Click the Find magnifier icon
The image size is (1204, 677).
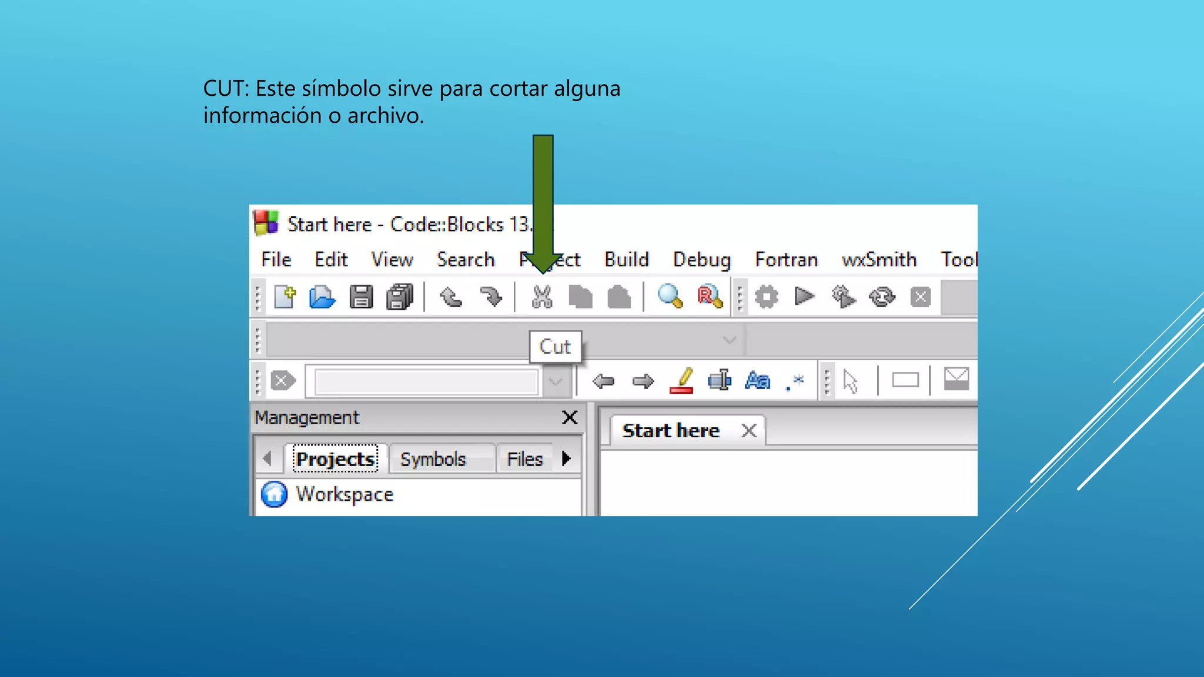pyautogui.click(x=670, y=296)
